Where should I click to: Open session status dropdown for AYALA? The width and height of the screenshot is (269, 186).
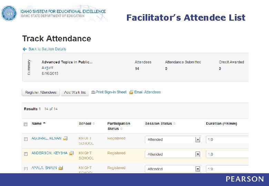(x=173, y=169)
